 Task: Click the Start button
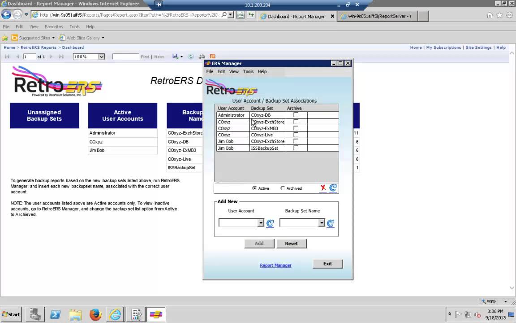(11, 314)
